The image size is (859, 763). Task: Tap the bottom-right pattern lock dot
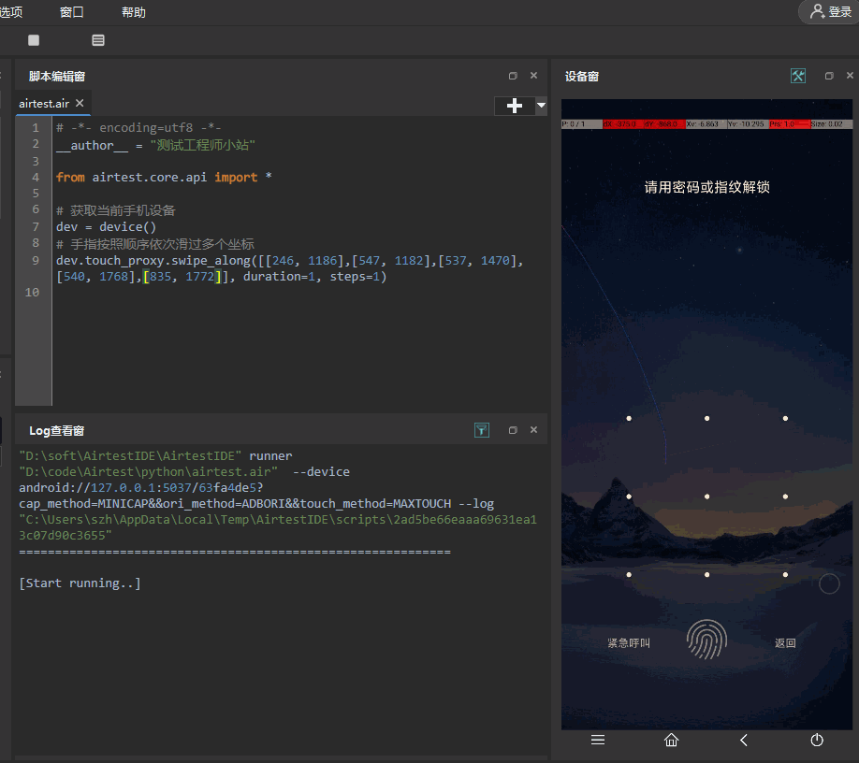tap(785, 575)
